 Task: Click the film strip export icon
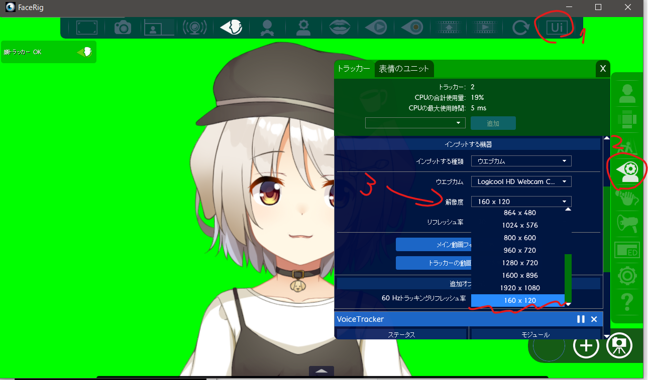tap(448, 28)
